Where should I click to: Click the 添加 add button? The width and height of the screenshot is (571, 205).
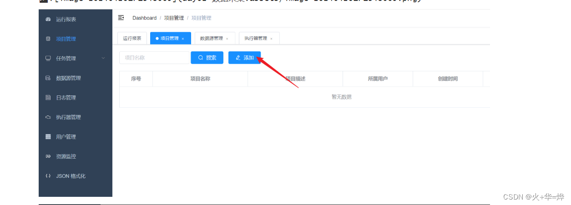tap(245, 58)
